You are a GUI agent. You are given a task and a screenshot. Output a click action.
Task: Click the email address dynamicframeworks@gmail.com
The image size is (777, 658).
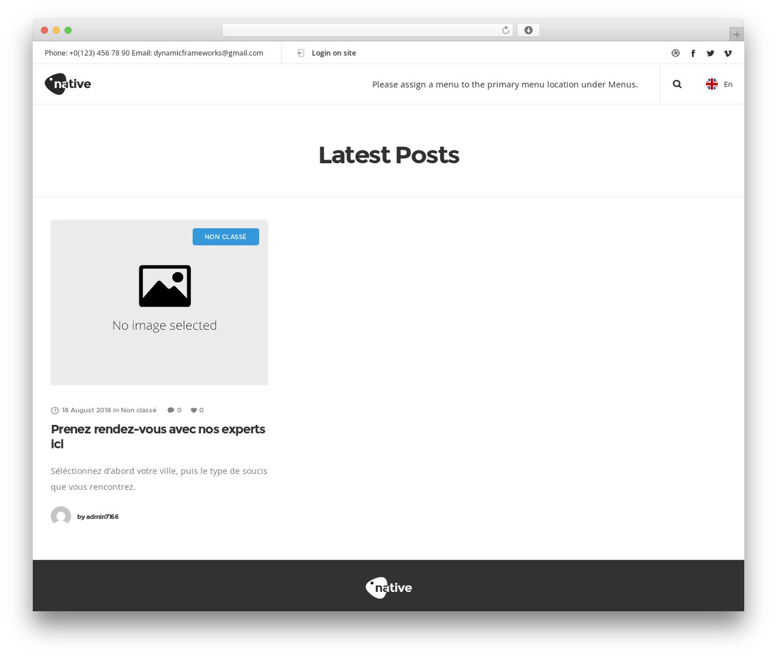(x=208, y=53)
